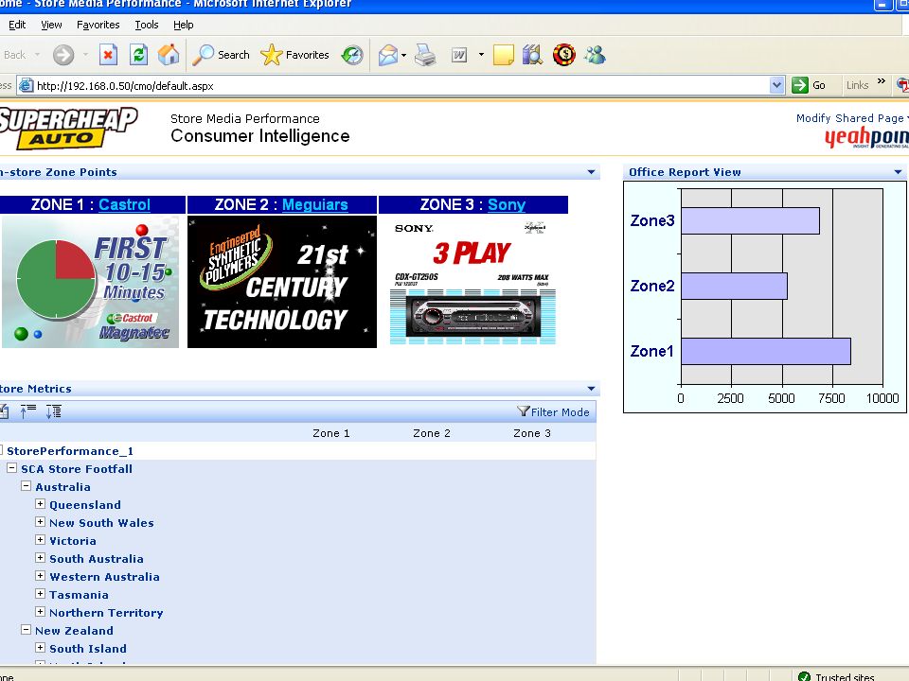Stop page loading with red X icon
This screenshot has width=909, height=681.
pyautogui.click(x=108, y=55)
